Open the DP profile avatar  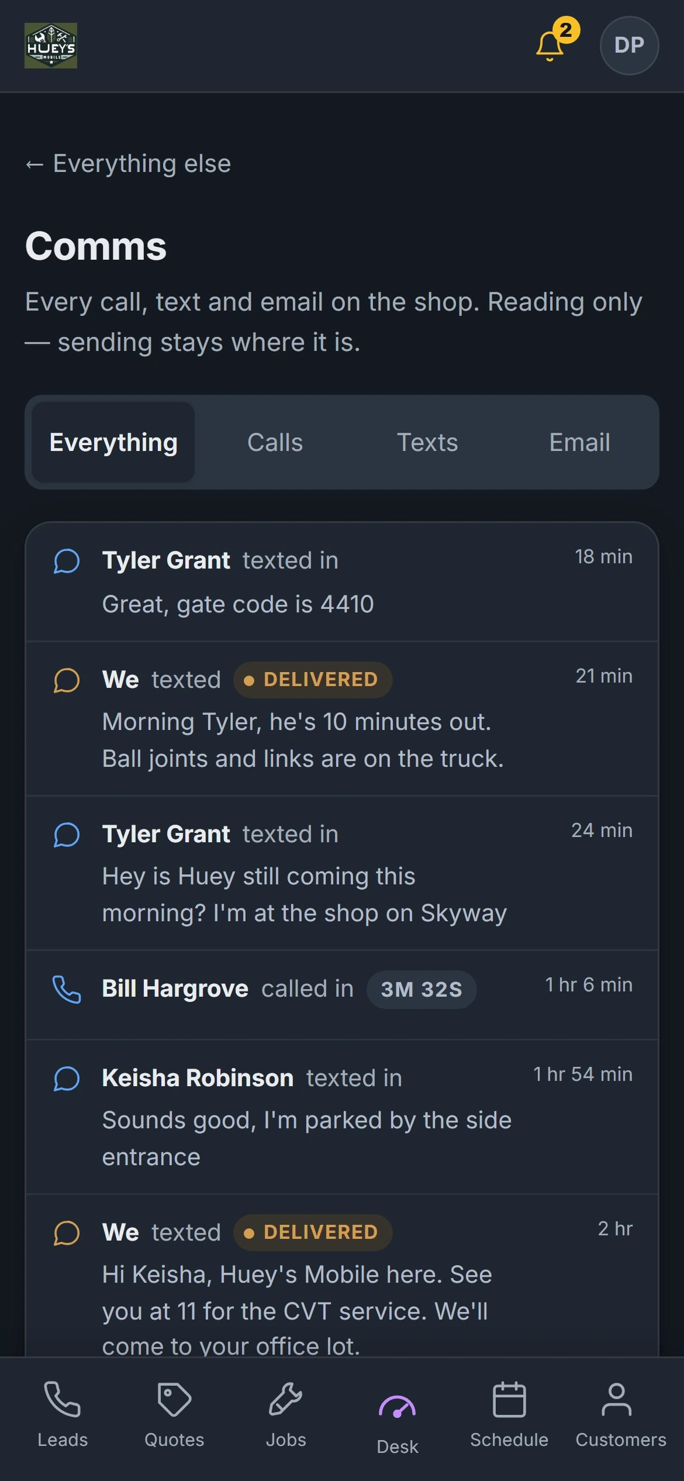(629, 46)
